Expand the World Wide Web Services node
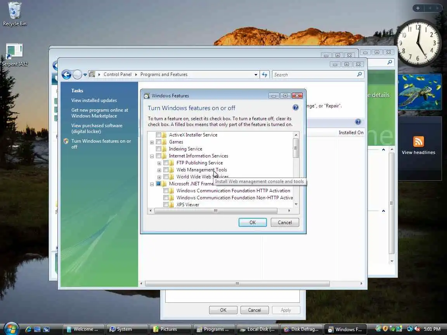447x335 pixels. coord(159,177)
